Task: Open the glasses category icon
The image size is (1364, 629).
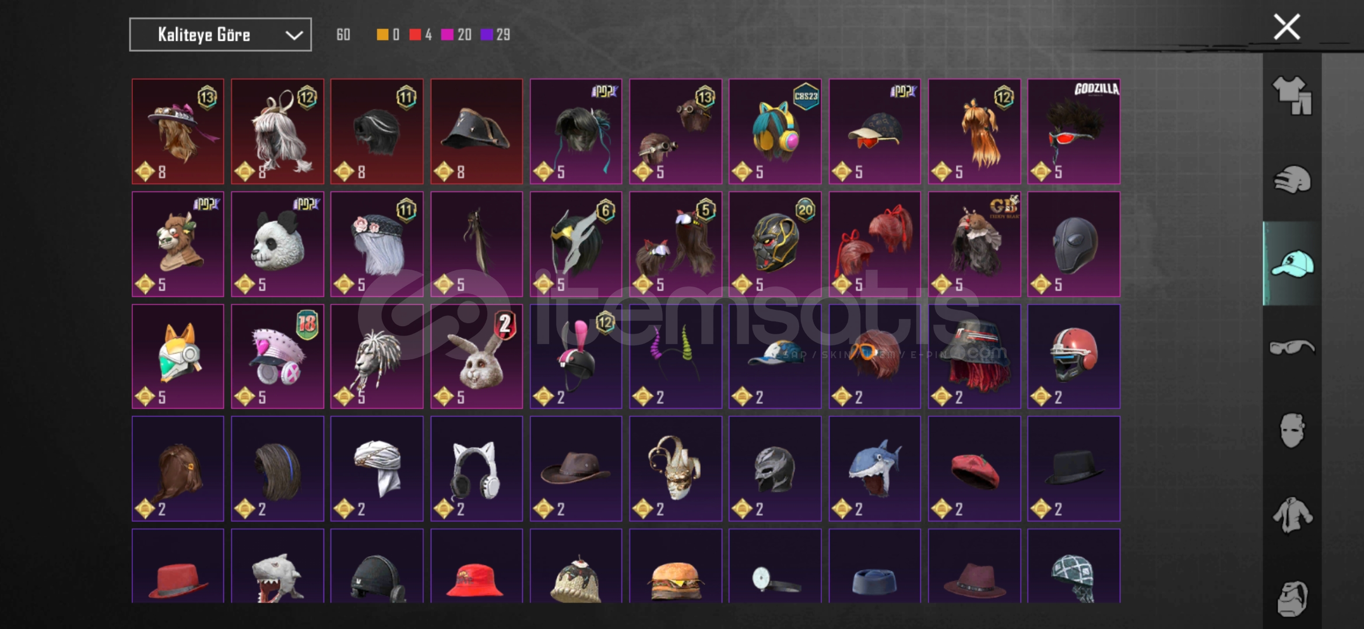Action: tap(1292, 348)
